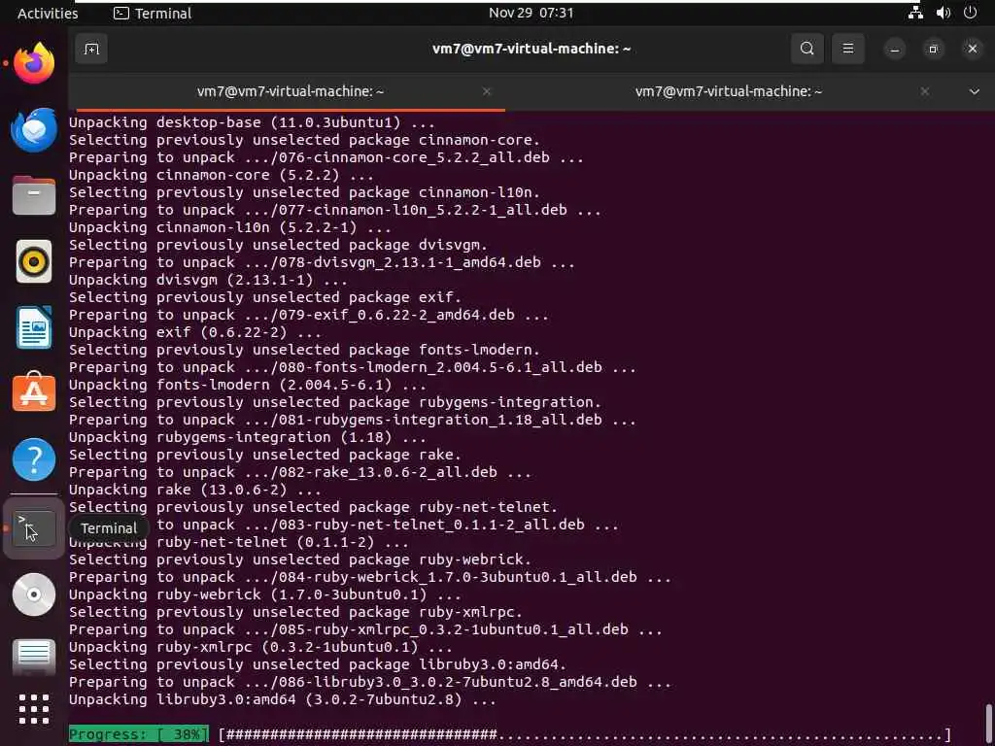Click the line 'Unpacking libruby3.0:amd64 (3.0.2-7ubuntu2.8) ...'

pos(283,699)
